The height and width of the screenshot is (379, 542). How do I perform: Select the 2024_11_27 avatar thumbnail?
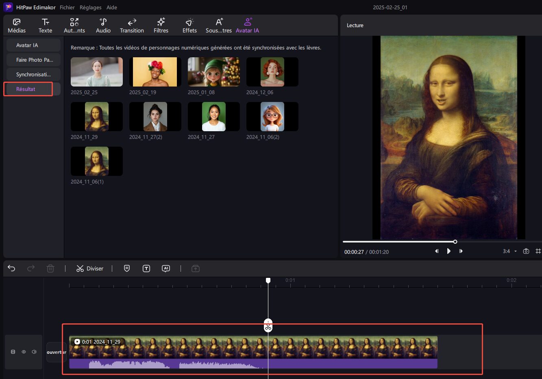(214, 117)
